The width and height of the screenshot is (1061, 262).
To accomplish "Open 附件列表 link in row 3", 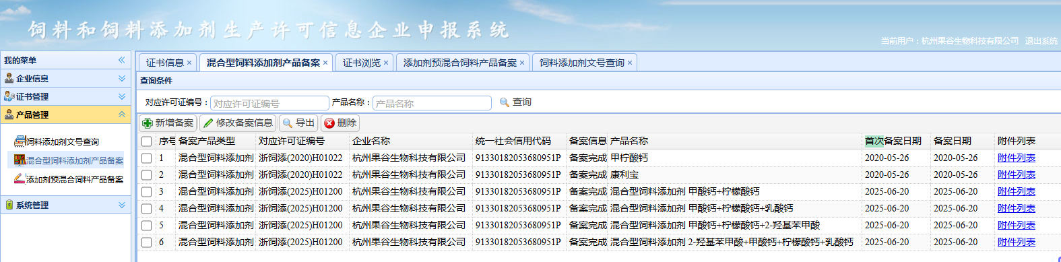I will [x=1017, y=192].
